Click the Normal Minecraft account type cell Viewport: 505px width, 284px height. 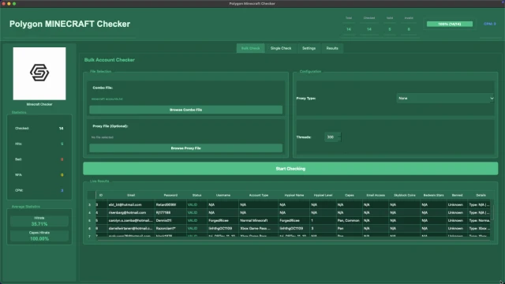click(259, 221)
